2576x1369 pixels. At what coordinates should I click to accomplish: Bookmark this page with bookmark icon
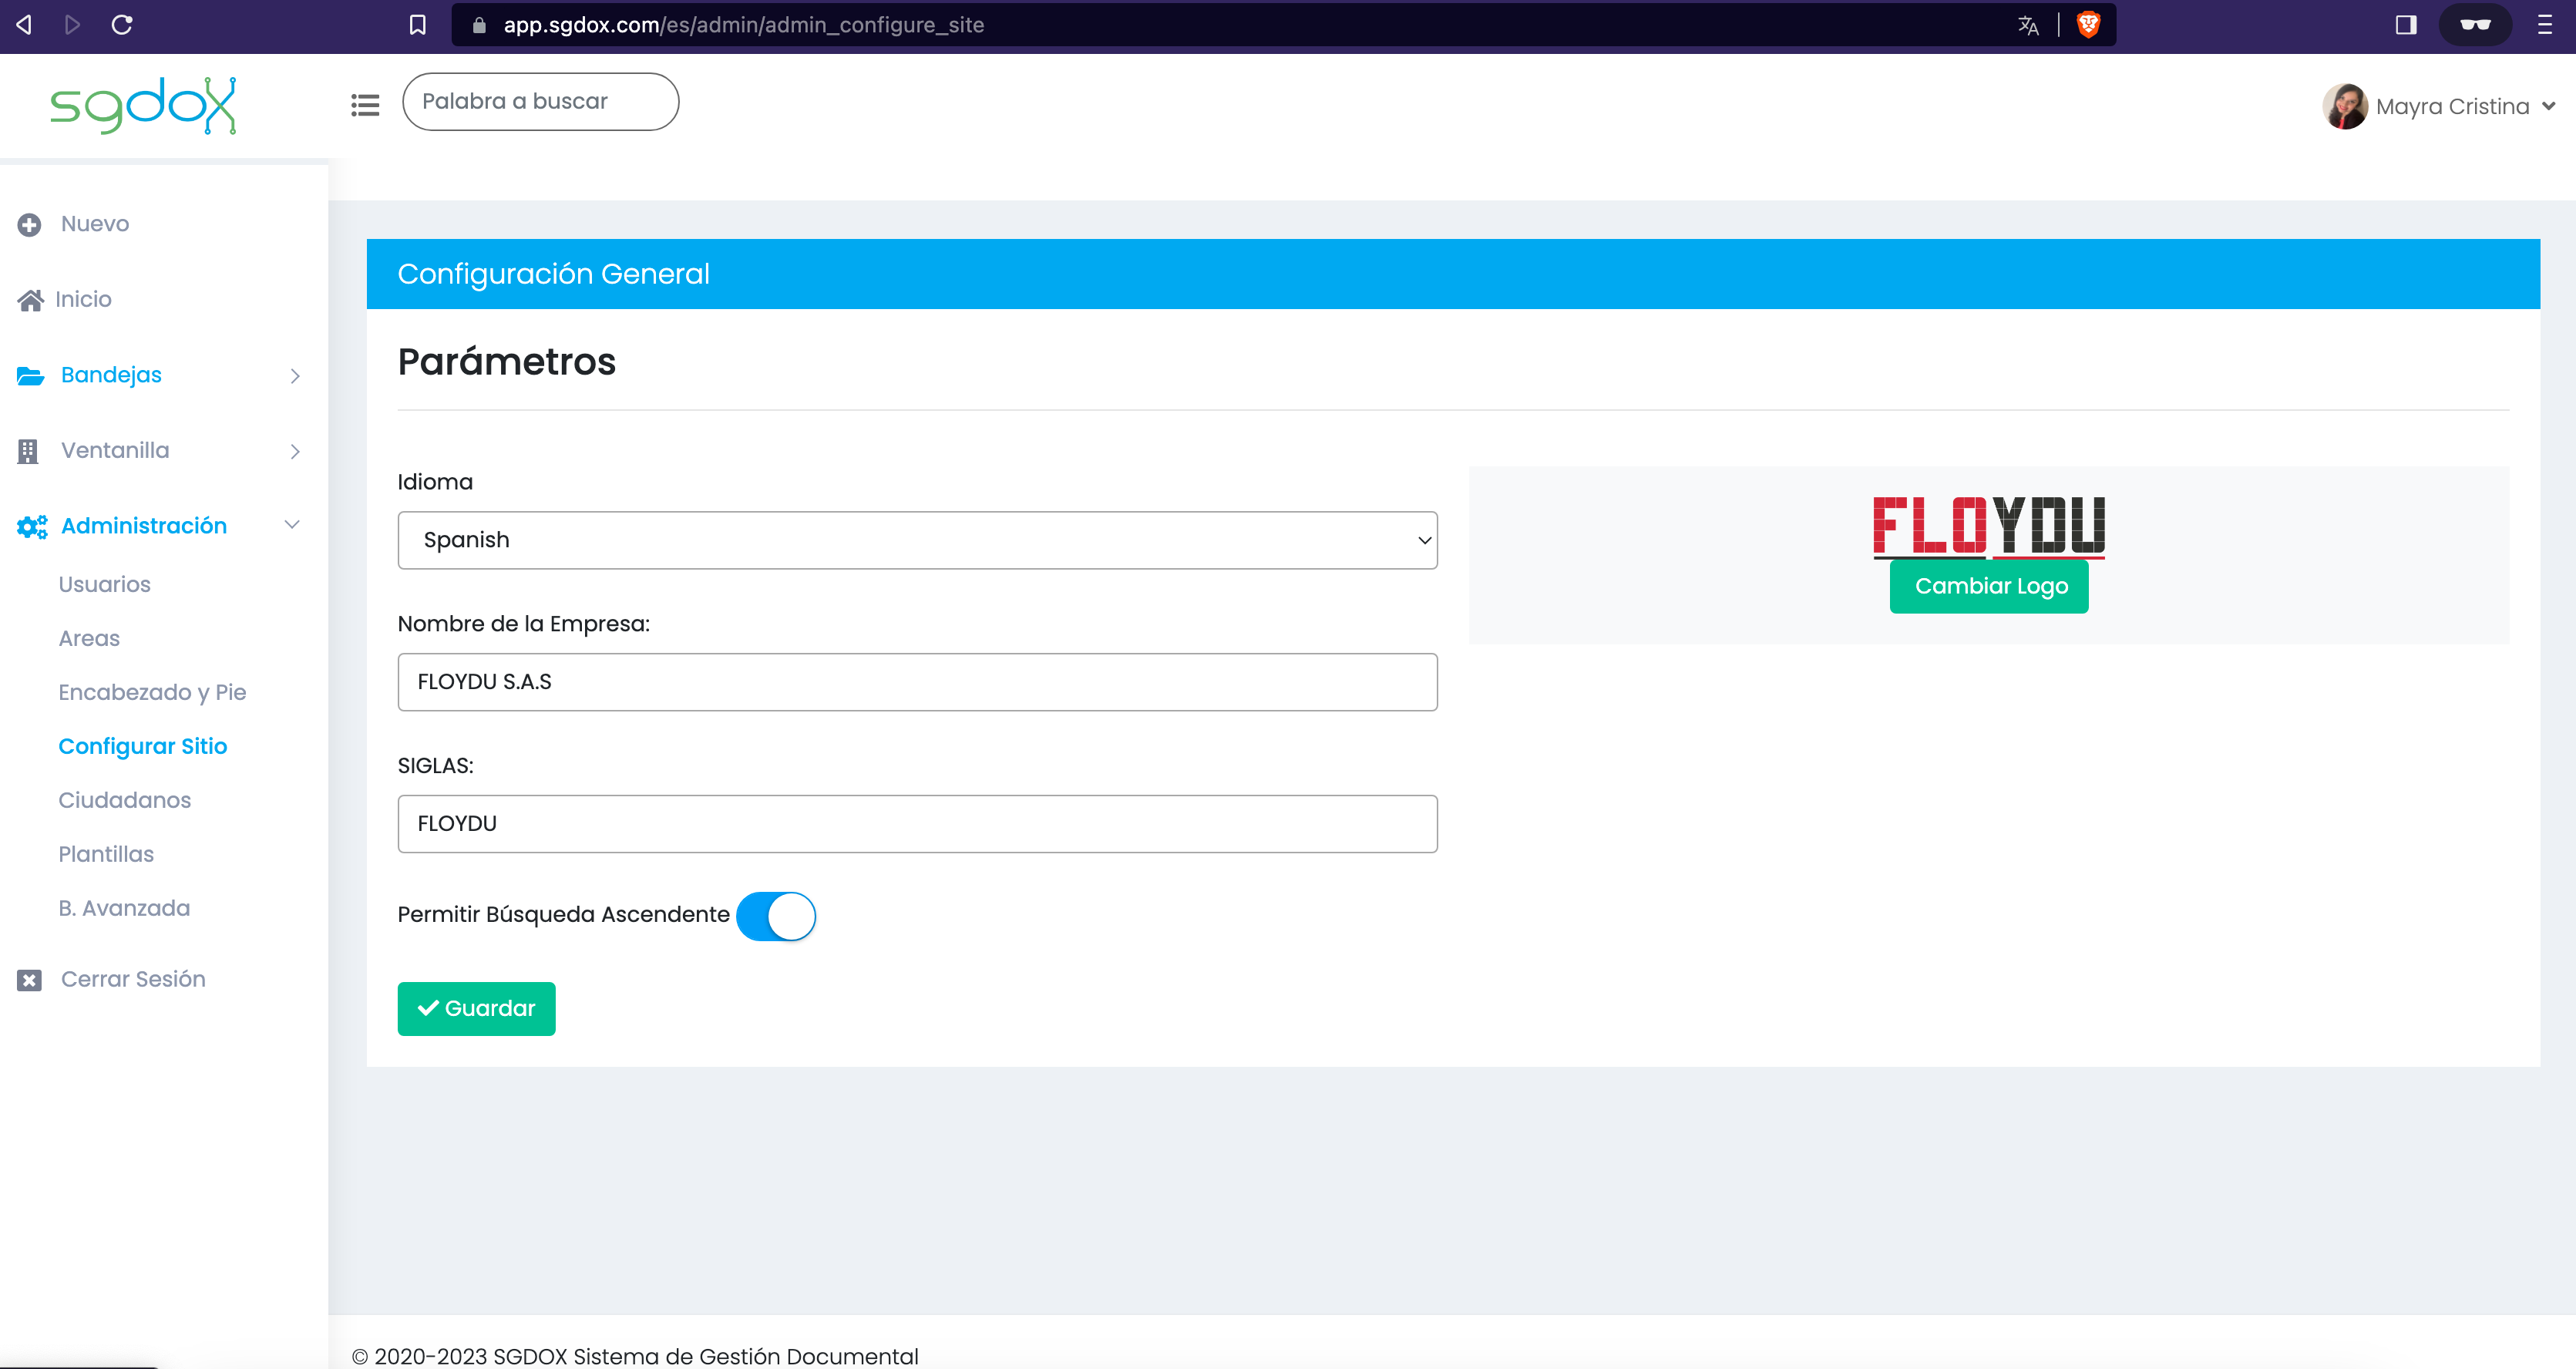coord(418,25)
